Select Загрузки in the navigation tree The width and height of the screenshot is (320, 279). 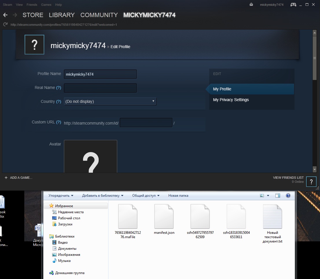pos(65,224)
